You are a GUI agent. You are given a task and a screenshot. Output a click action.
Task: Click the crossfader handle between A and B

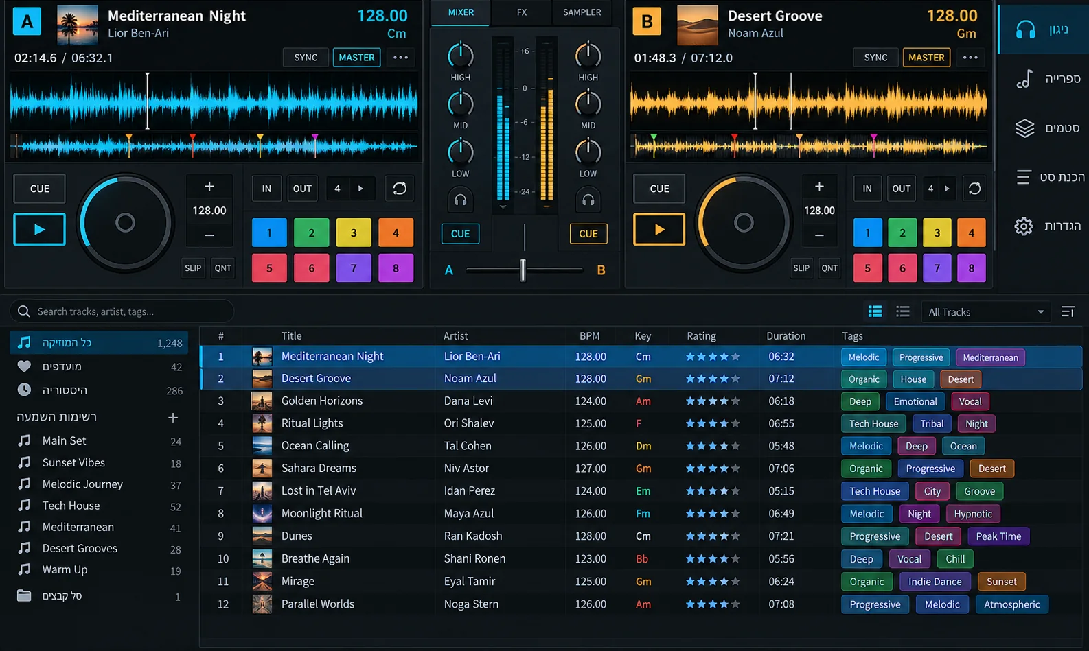click(x=523, y=270)
